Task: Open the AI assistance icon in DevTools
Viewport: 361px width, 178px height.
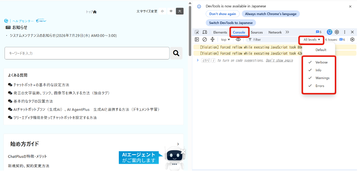Action: tap(329, 32)
